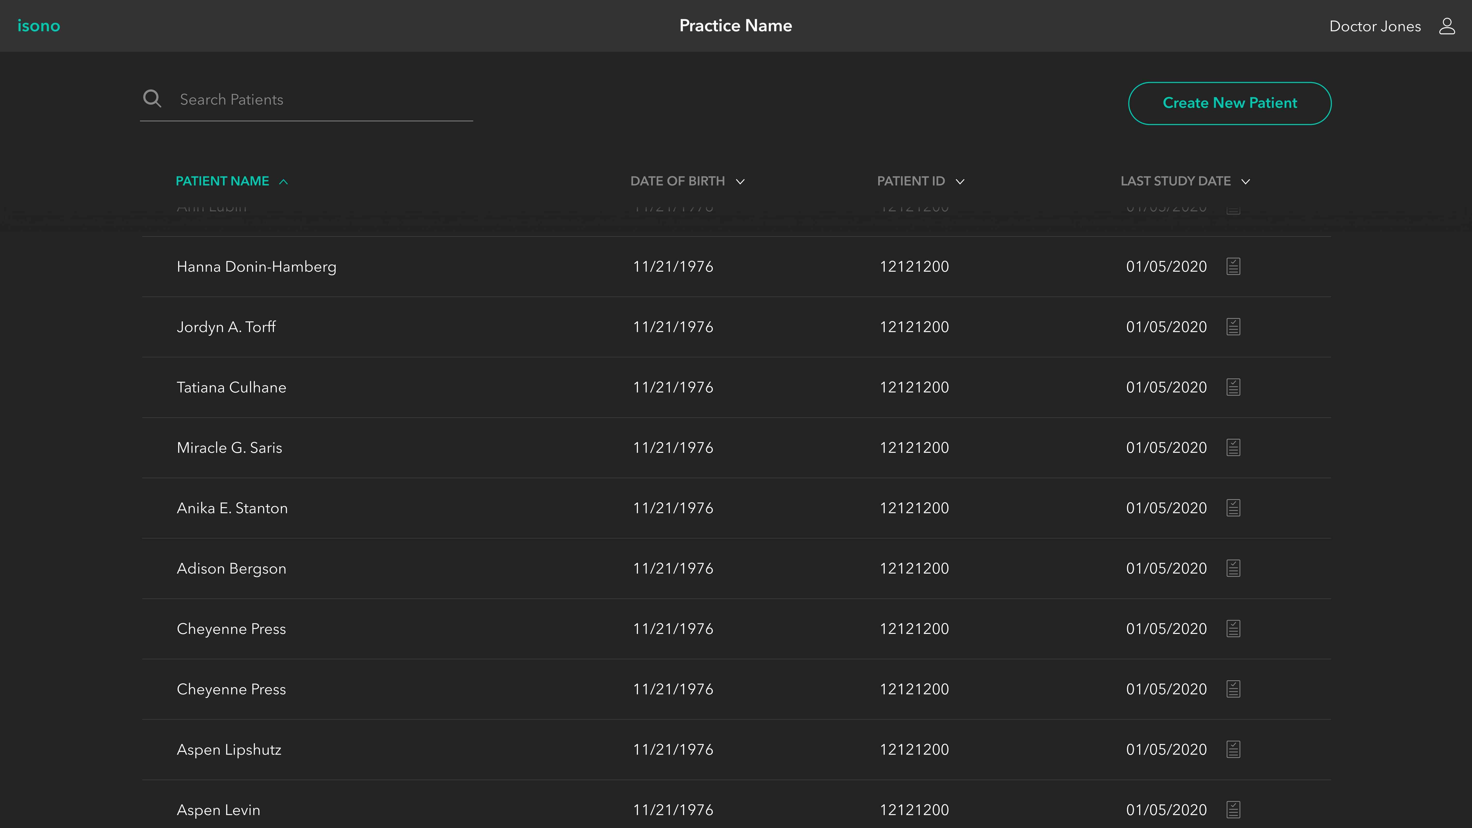Viewport: 1472px width, 828px height.
Task: Toggle Patient Name sort arrow
Action: click(x=283, y=182)
